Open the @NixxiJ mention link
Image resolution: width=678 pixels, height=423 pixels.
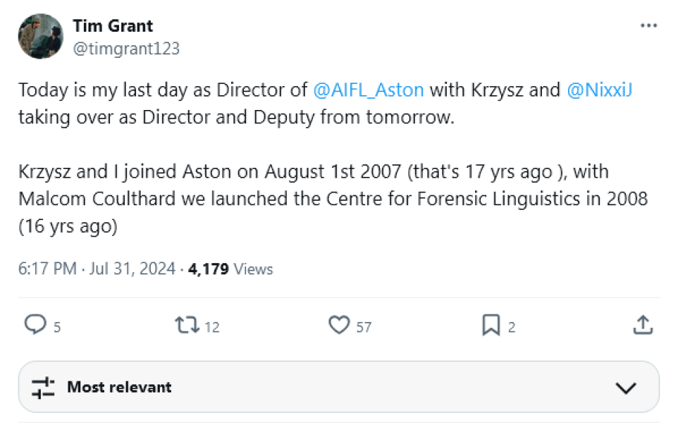point(599,90)
